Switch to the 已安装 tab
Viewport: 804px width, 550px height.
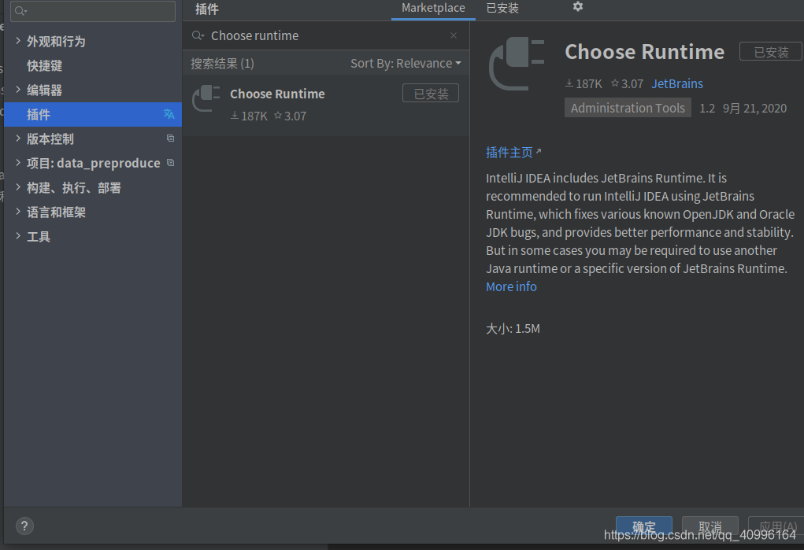point(502,9)
